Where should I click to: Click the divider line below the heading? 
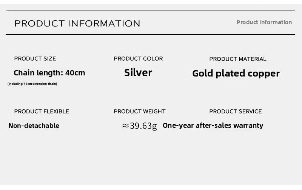(151, 35)
